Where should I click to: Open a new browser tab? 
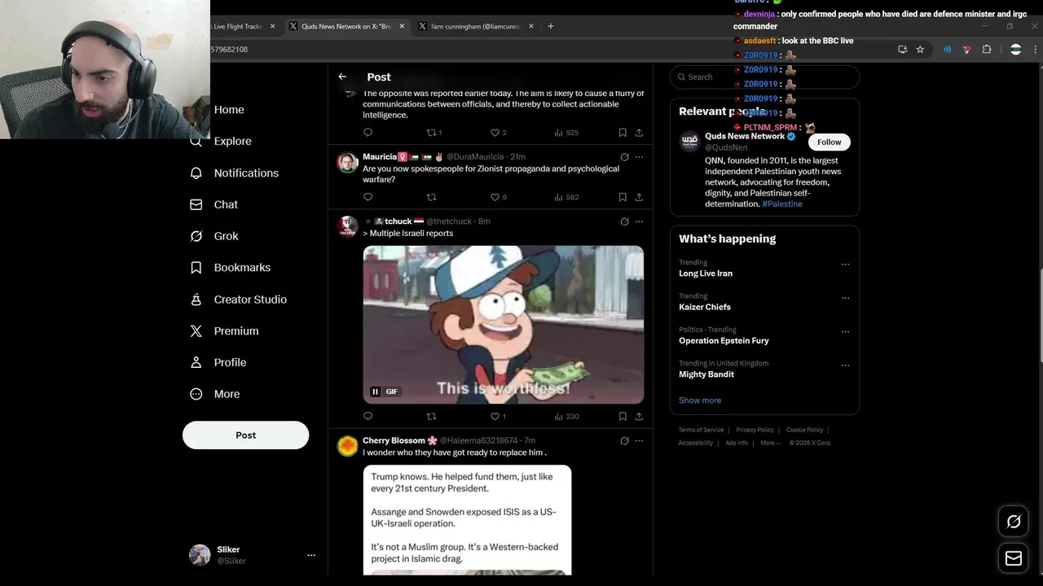551,26
